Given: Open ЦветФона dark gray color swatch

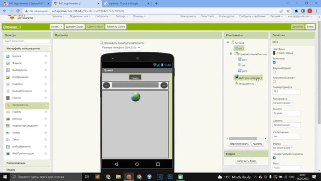Looking at the screenshot, I should (x=274, y=53).
